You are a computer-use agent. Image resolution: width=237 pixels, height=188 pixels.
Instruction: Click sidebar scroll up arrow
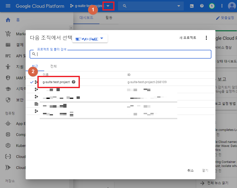coord(71,28)
